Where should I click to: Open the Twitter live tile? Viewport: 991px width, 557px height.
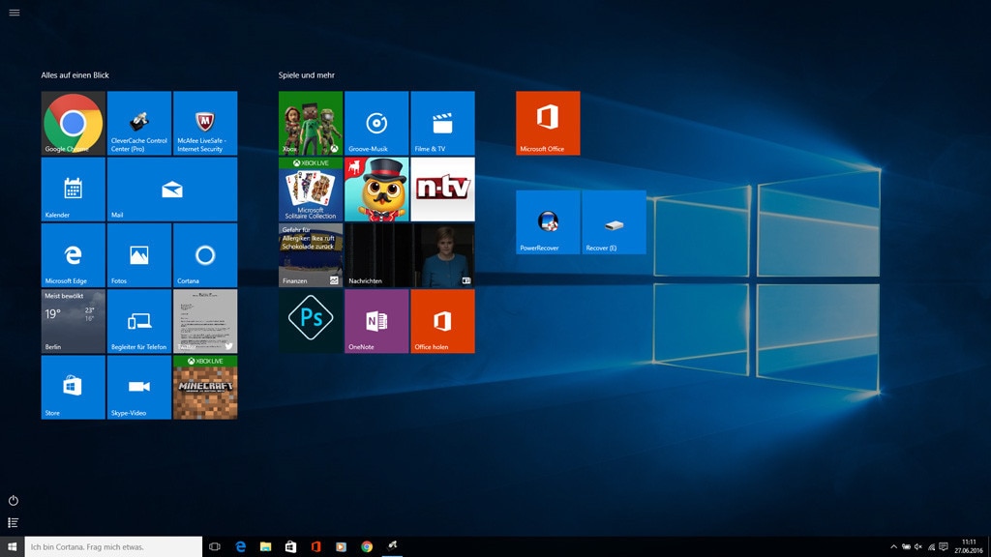point(205,321)
